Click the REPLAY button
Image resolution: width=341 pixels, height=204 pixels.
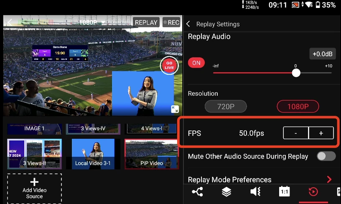click(146, 23)
